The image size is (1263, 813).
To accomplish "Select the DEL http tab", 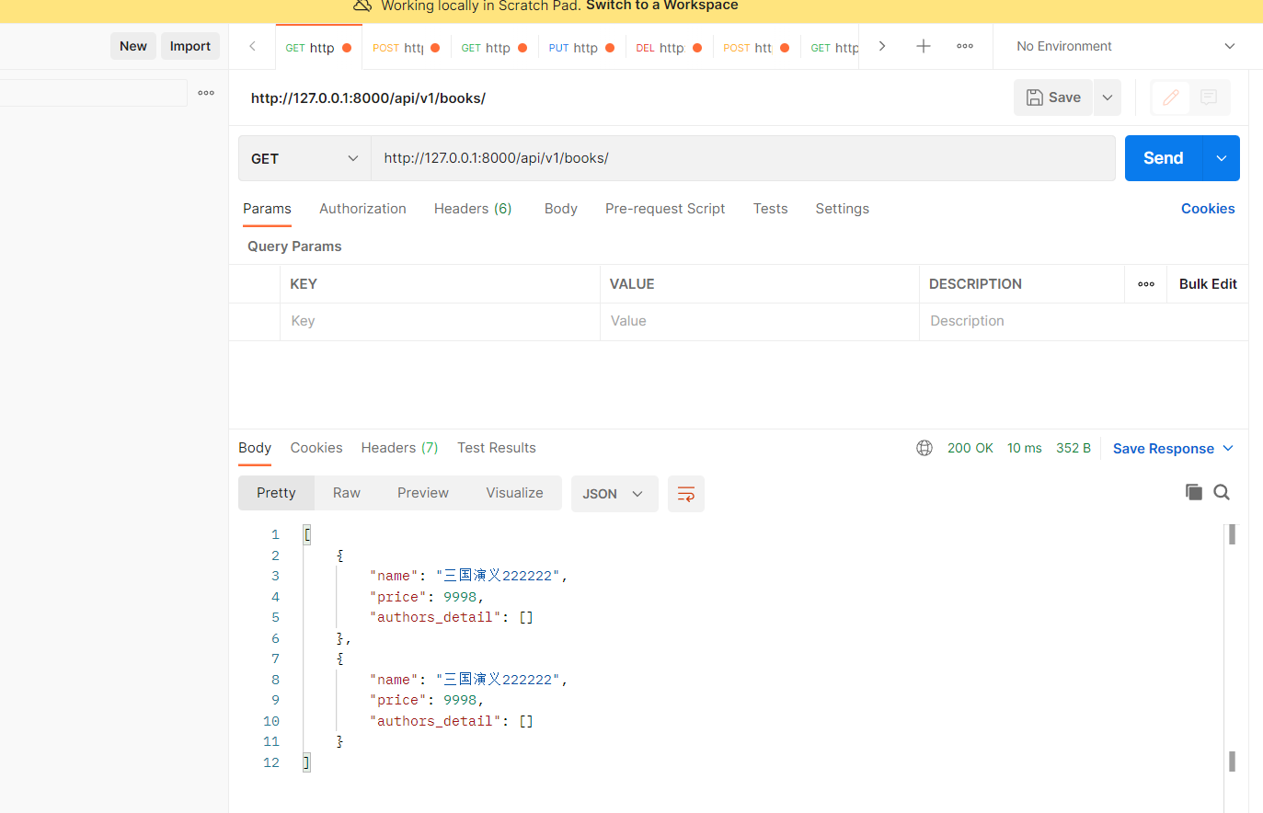I will coord(669,48).
